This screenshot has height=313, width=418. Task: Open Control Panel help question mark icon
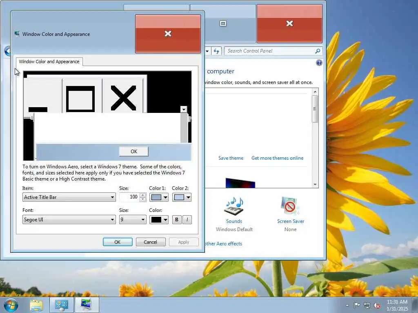pos(319,63)
